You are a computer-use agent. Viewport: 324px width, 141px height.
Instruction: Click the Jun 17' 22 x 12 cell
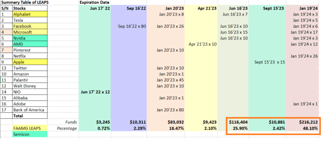pos(95,92)
